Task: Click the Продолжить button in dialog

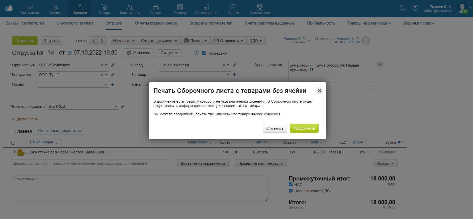Action: pyautogui.click(x=304, y=128)
